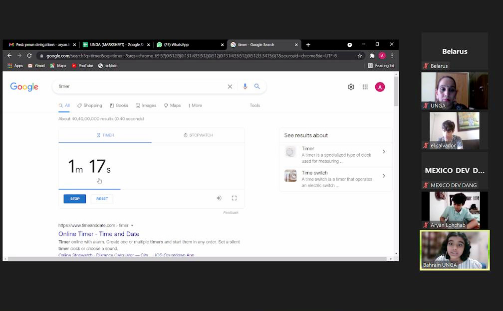This screenshot has height=311, width=503.
Task: Close the Fwd: pmun delegations Gmail tab
Action: pyautogui.click(x=74, y=45)
